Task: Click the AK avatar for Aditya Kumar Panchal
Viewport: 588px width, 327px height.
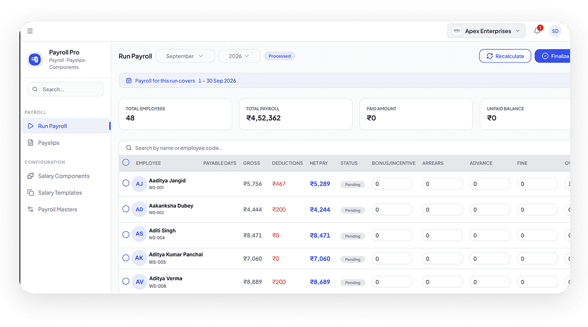Action: pos(139,258)
